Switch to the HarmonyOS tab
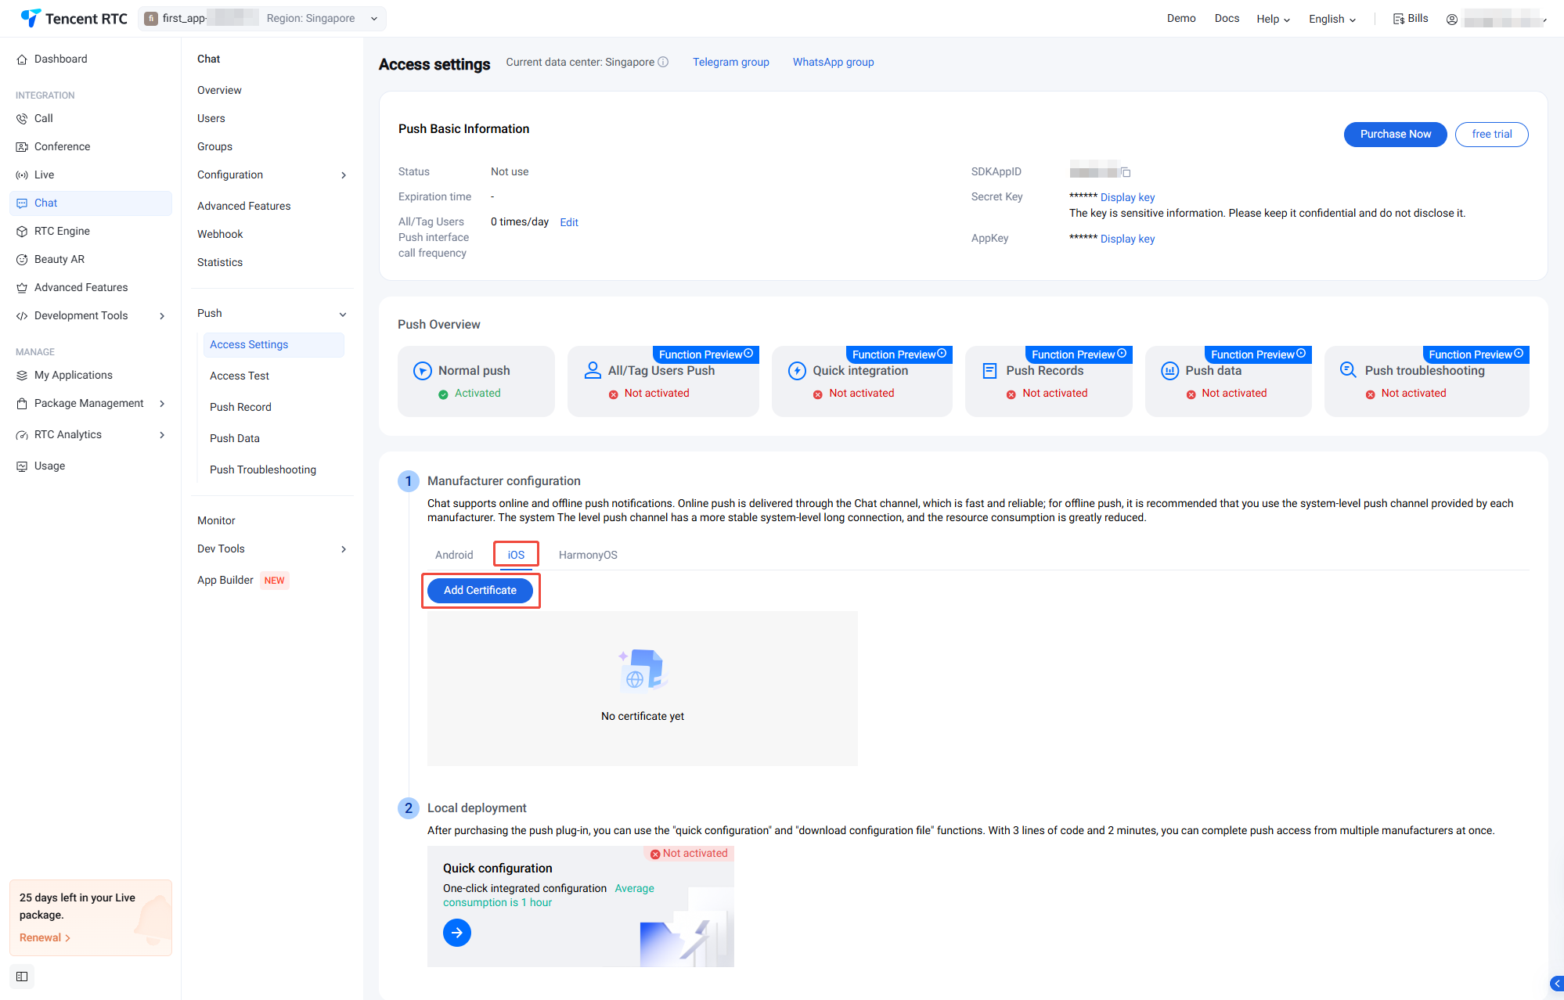Image resolution: width=1564 pixels, height=1000 pixels. [x=588, y=555]
